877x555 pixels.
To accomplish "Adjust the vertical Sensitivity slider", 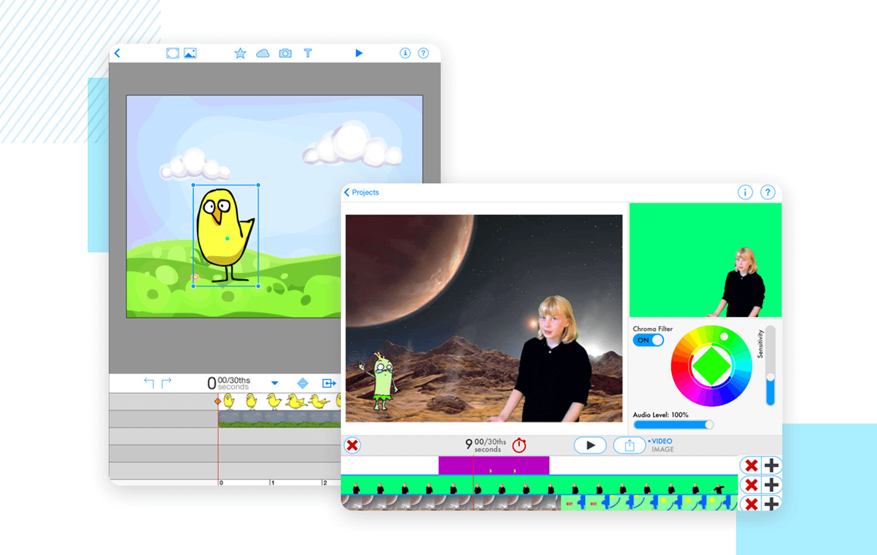I will click(x=770, y=366).
